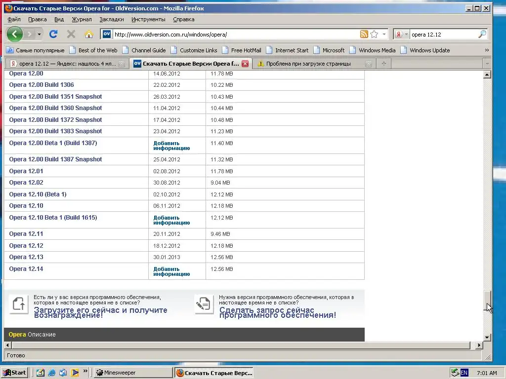Open the Opera 12.02 download link
506x379 pixels.
coord(26,183)
